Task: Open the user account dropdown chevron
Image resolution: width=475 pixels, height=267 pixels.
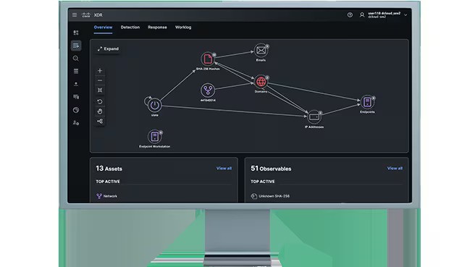Action: (x=405, y=14)
